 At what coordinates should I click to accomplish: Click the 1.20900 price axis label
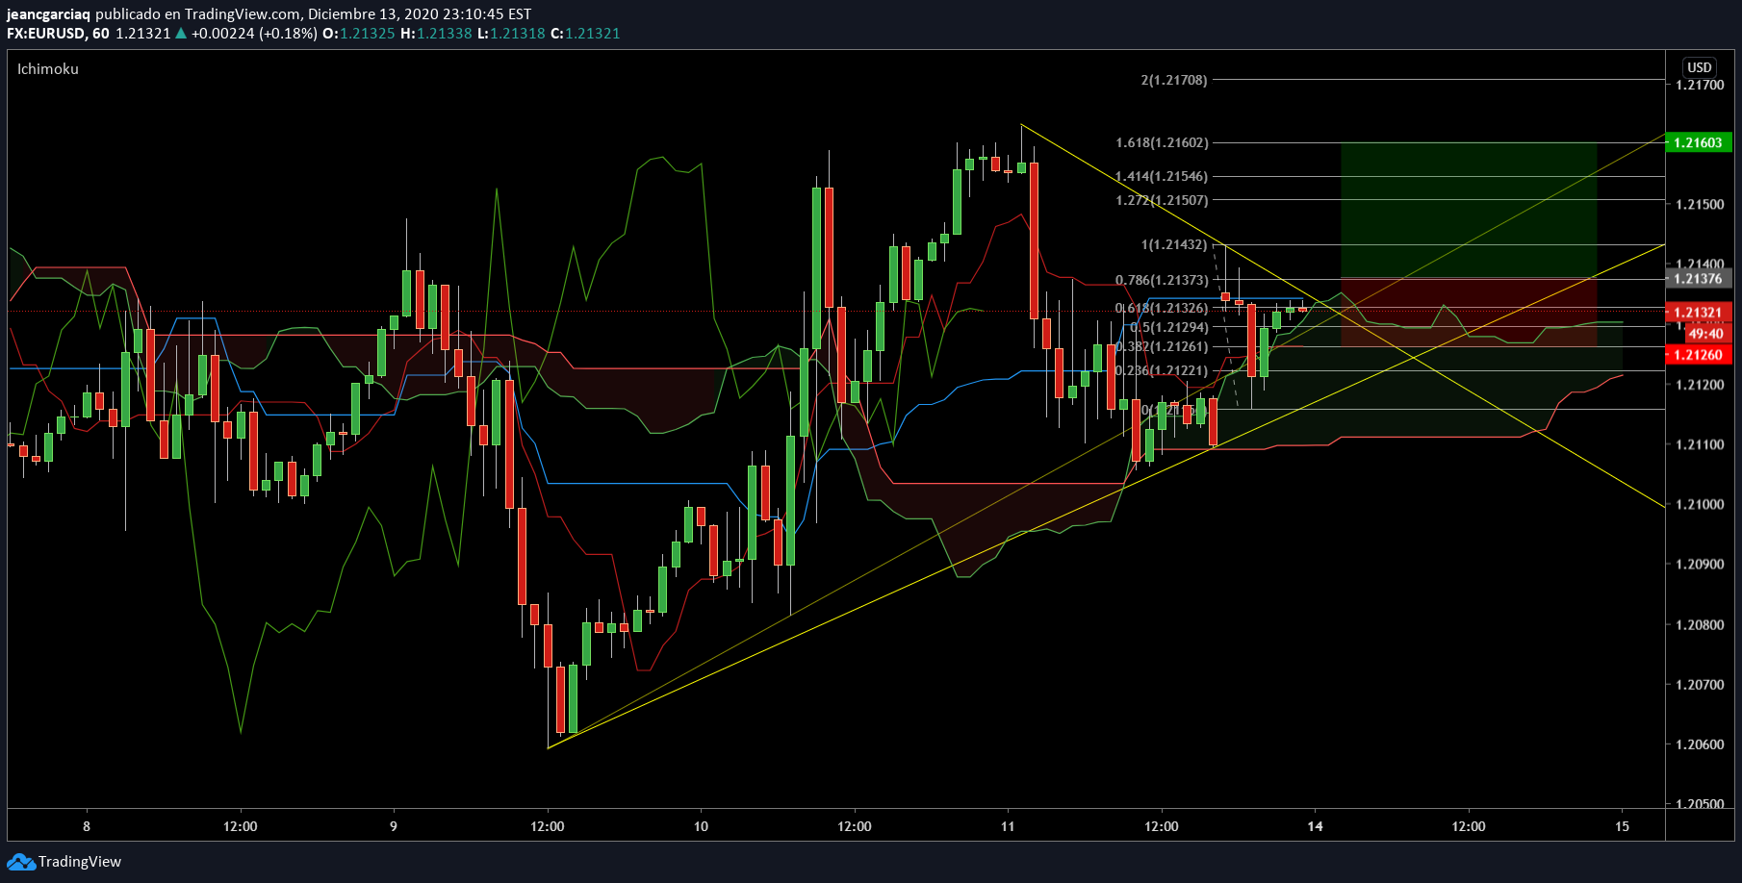[1700, 564]
